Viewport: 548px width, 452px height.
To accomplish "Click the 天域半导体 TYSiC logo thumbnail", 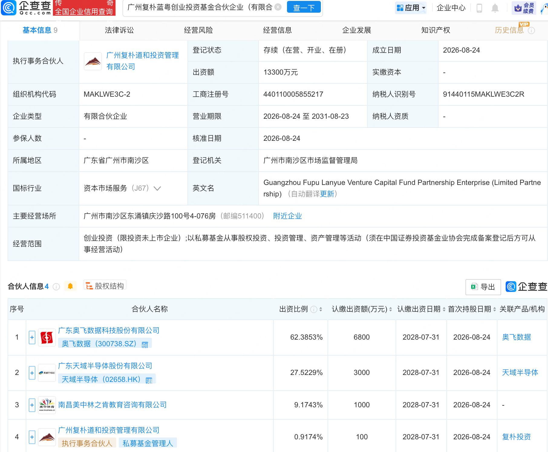I will point(47,373).
